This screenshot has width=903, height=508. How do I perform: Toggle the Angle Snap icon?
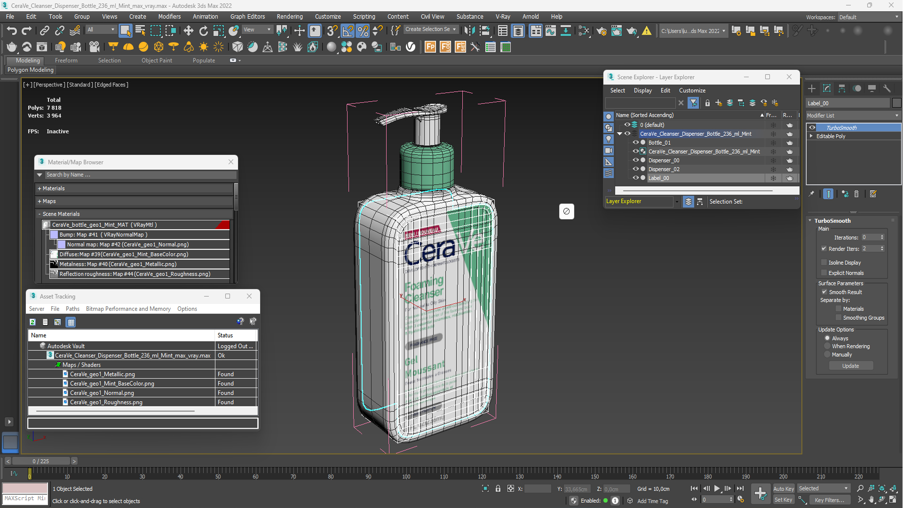coord(348,31)
